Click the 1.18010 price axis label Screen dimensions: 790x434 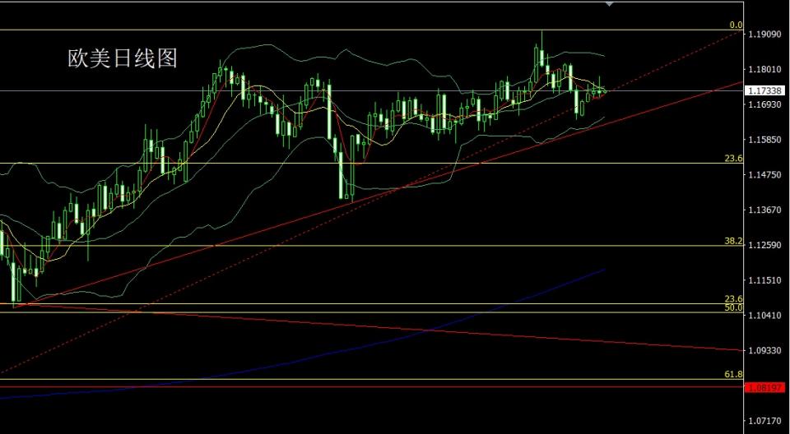(x=766, y=70)
